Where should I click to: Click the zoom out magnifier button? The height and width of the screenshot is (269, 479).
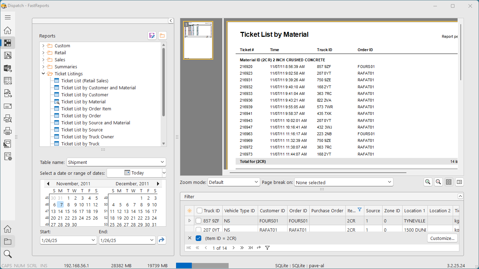[x=438, y=182]
